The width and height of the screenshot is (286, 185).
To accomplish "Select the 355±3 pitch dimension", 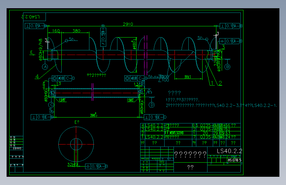I will 187,77.
